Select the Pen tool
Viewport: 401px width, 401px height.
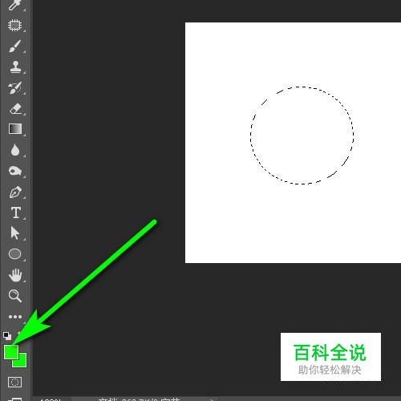coord(15,192)
